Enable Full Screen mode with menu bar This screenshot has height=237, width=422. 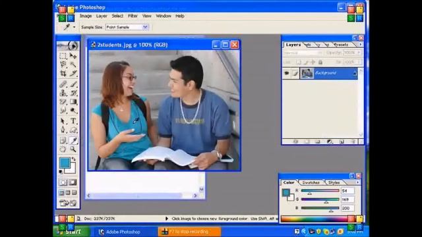(68, 193)
